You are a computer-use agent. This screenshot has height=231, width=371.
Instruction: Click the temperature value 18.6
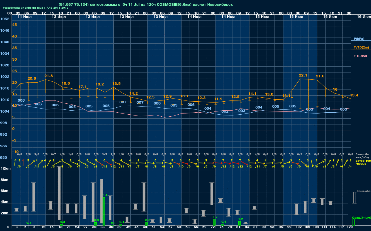(x=66, y=83)
